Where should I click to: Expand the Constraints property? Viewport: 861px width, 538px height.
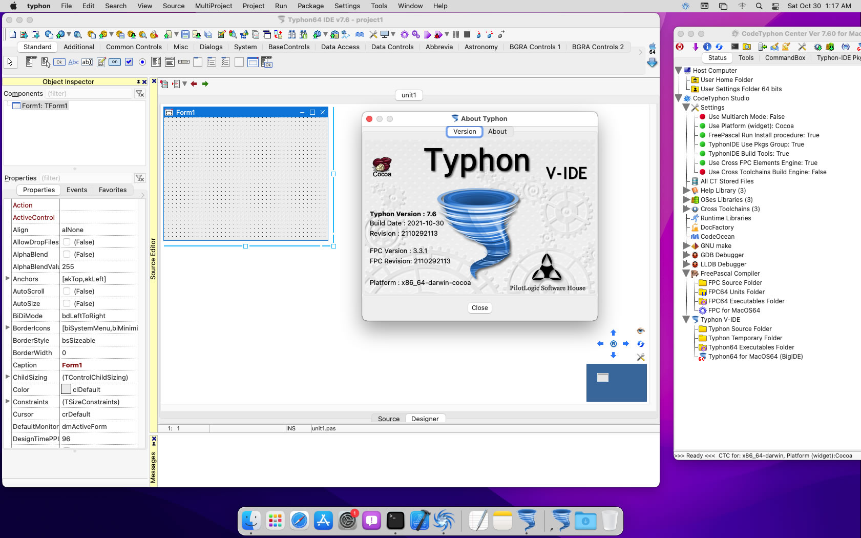tap(7, 402)
